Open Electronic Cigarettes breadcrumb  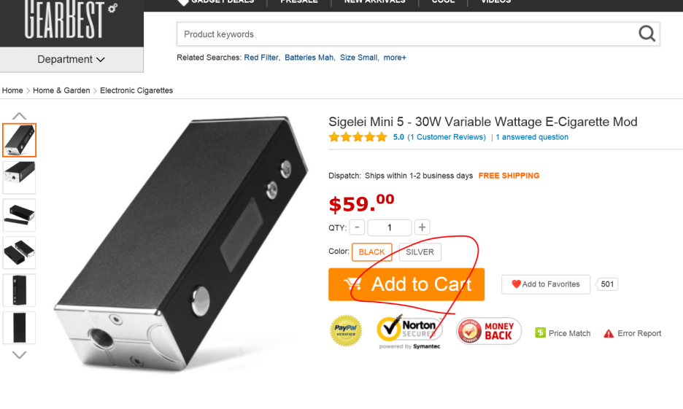[x=136, y=90]
